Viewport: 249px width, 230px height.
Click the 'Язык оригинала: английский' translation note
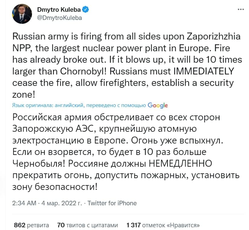click(x=49, y=105)
